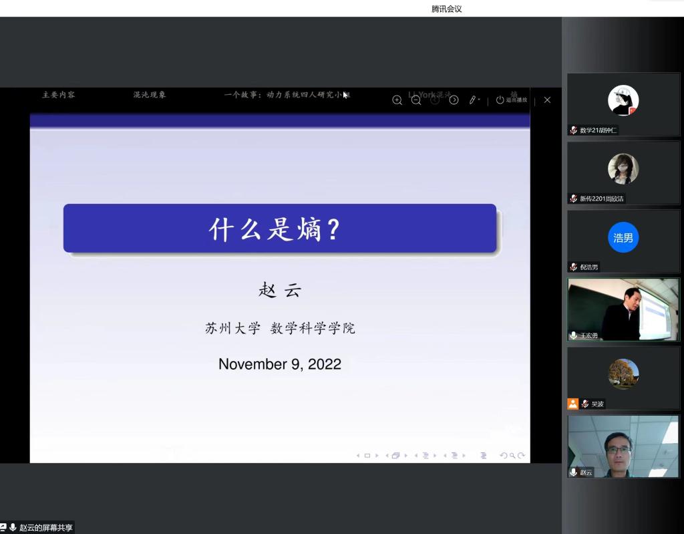This screenshot has height=534, width=684.
Task: Toggle the mic icon on 数学21胡钟仁's tile
Action: 573,130
